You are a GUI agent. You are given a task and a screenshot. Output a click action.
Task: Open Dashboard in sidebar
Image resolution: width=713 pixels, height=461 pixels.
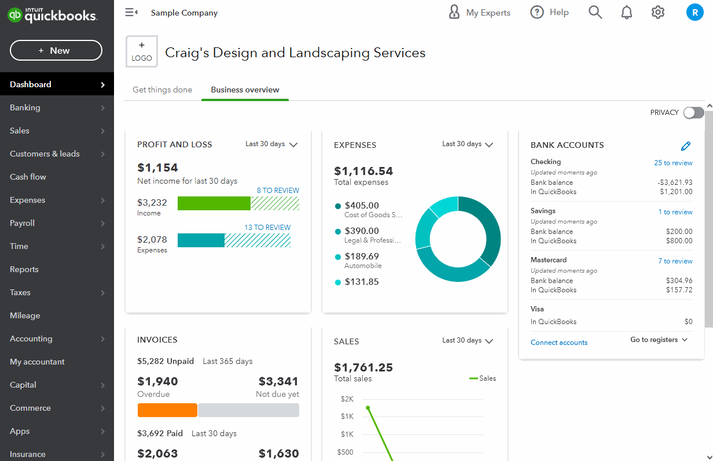(57, 84)
